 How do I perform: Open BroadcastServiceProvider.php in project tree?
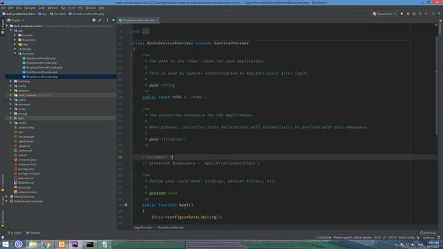44,68
